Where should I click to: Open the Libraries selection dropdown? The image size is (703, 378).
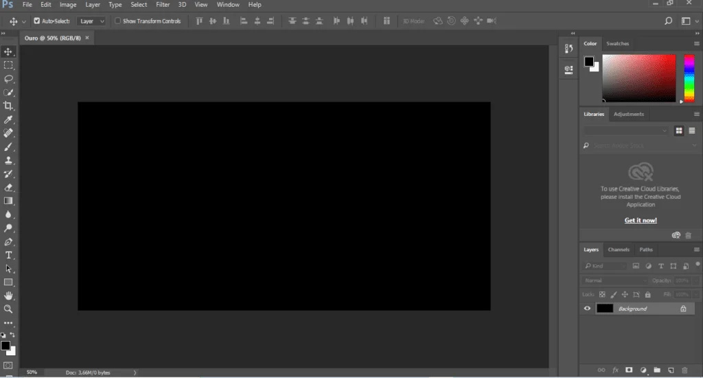626,131
